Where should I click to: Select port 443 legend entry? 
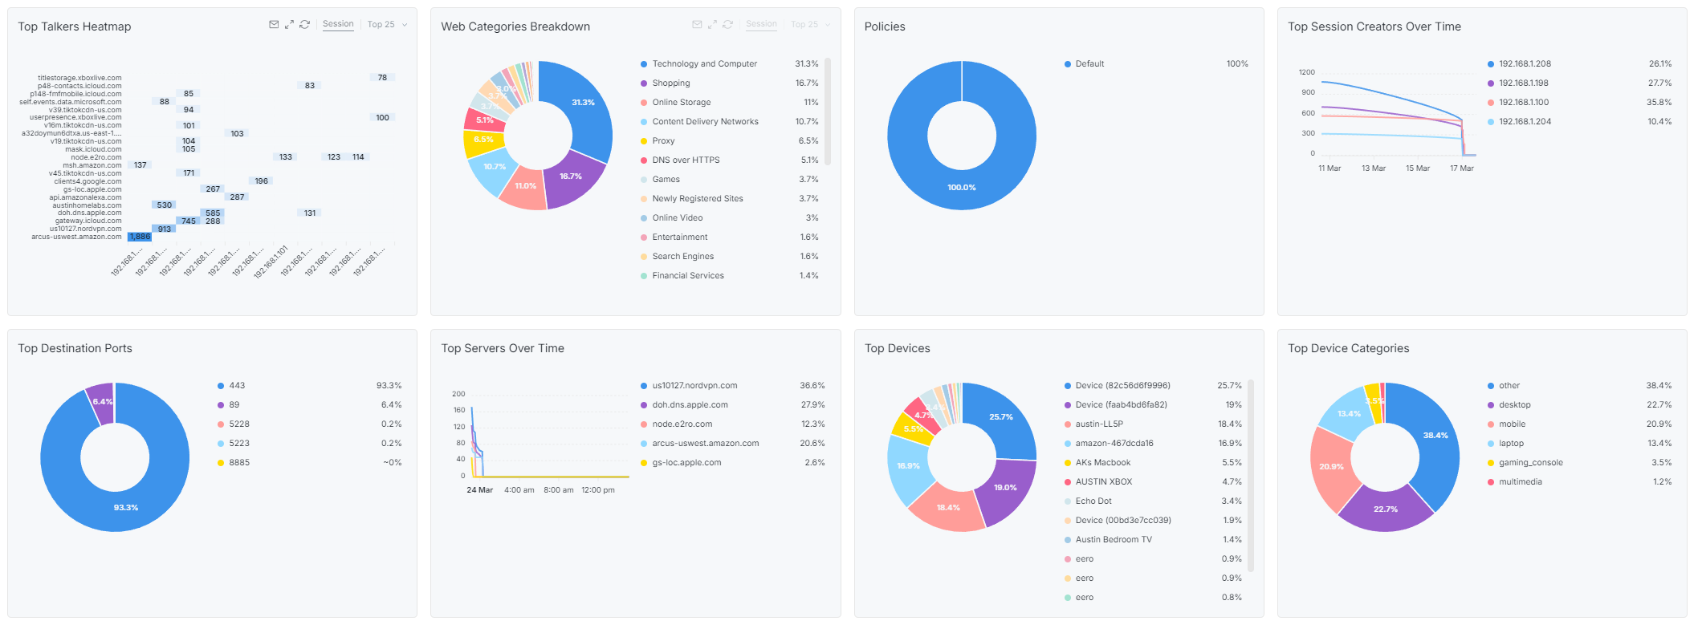click(309, 386)
